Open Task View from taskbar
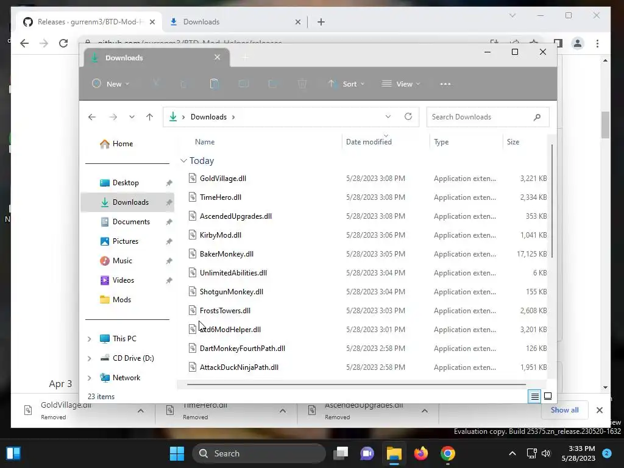Viewport: 624px width, 468px height. coord(341,453)
